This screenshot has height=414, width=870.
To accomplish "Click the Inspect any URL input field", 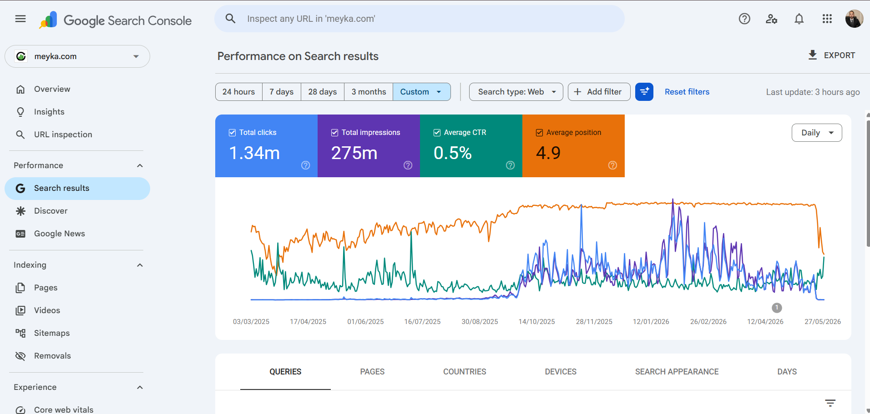I will click(420, 19).
